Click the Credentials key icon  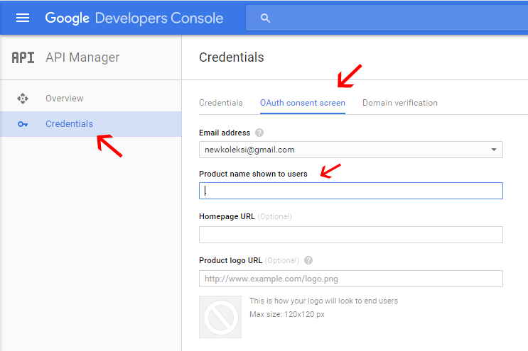click(23, 124)
